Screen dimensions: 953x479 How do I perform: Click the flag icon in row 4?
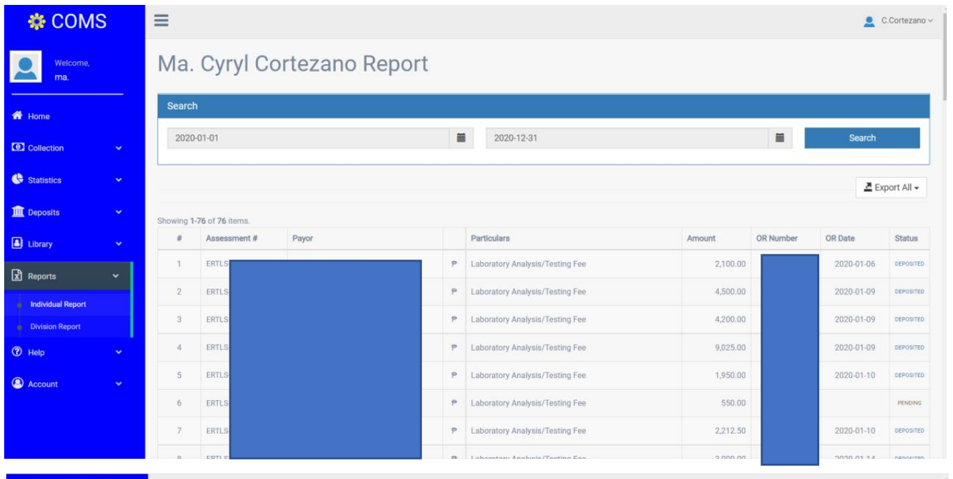[x=454, y=347]
